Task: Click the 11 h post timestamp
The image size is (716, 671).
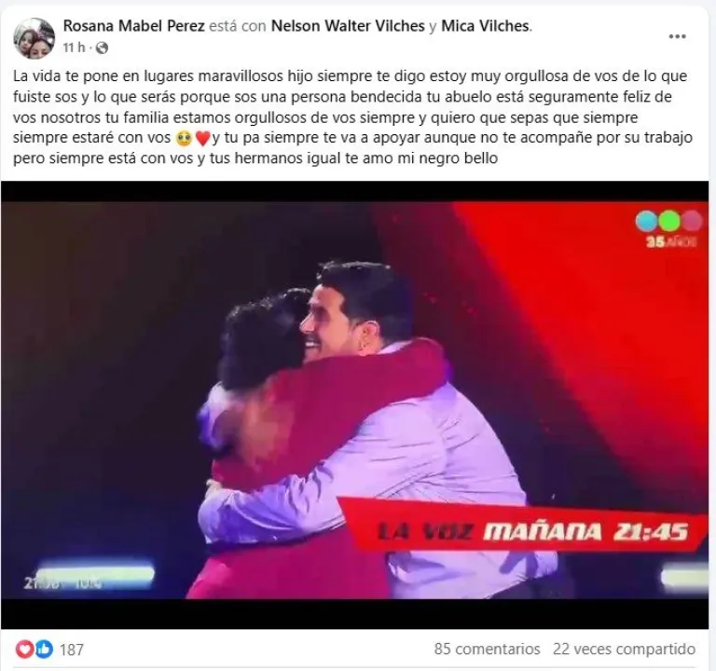Action: pyautogui.click(x=74, y=48)
